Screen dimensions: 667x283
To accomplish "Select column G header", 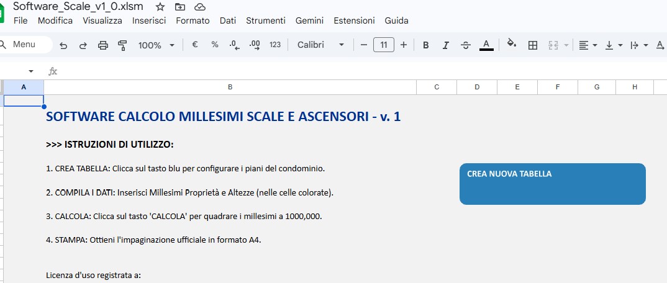I will [597, 87].
